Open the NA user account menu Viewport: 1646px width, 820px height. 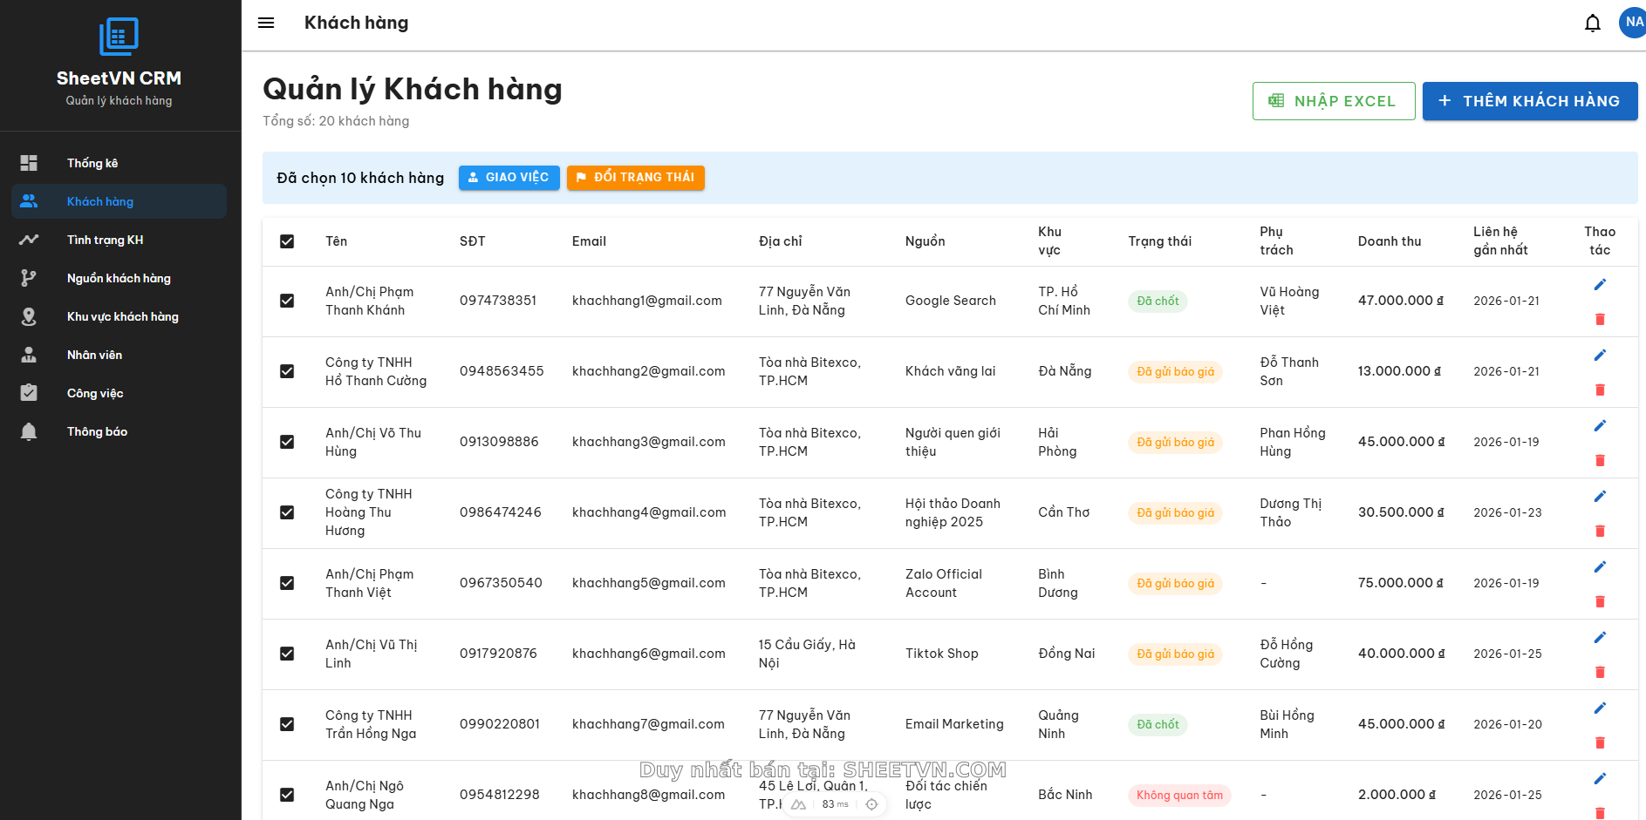1633,23
